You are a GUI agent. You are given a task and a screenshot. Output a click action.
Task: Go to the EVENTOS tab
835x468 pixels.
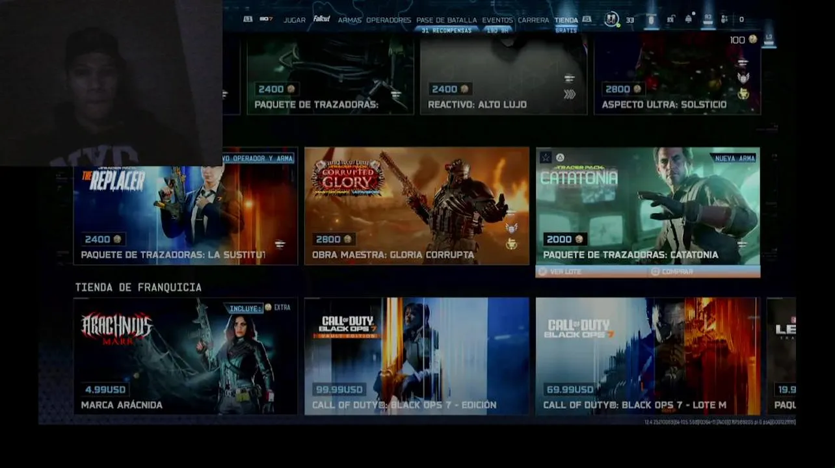point(497,20)
